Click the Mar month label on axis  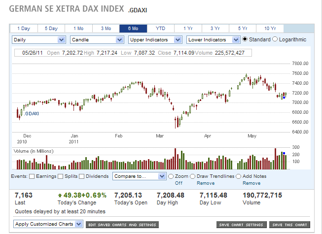(x=160, y=136)
